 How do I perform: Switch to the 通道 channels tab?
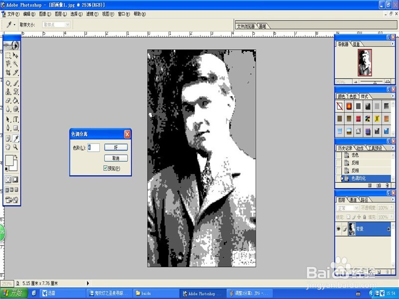[353, 200]
